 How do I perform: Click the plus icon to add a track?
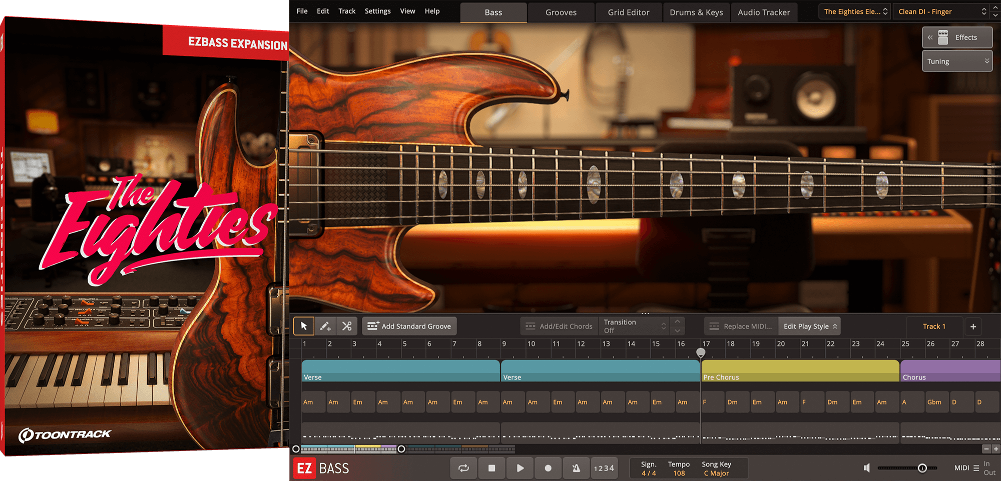[x=973, y=326]
